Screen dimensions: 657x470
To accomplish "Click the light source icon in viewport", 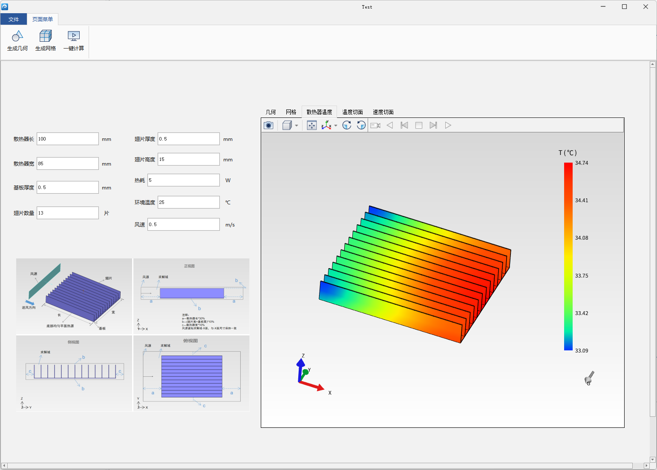I will 589,378.
